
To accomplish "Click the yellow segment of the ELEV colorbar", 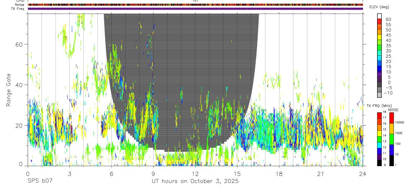I will click(379, 37).
